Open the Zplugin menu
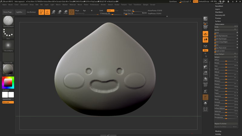This screenshot has width=242, height=136. point(146,5)
